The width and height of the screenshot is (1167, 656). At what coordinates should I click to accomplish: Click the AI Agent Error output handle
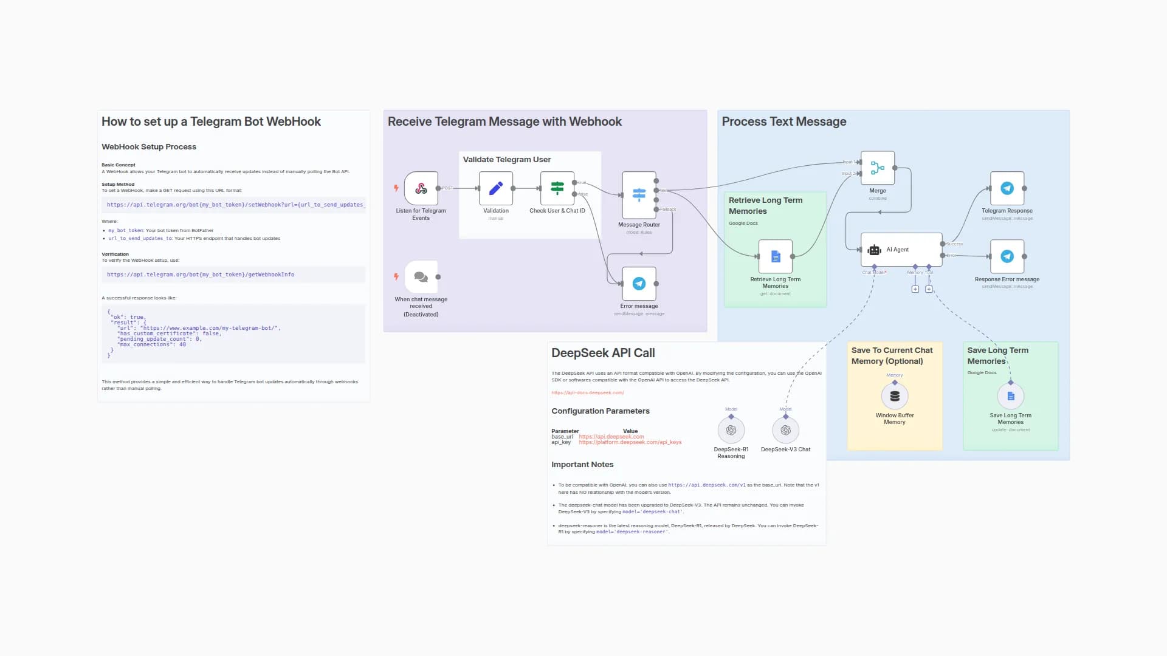point(942,256)
